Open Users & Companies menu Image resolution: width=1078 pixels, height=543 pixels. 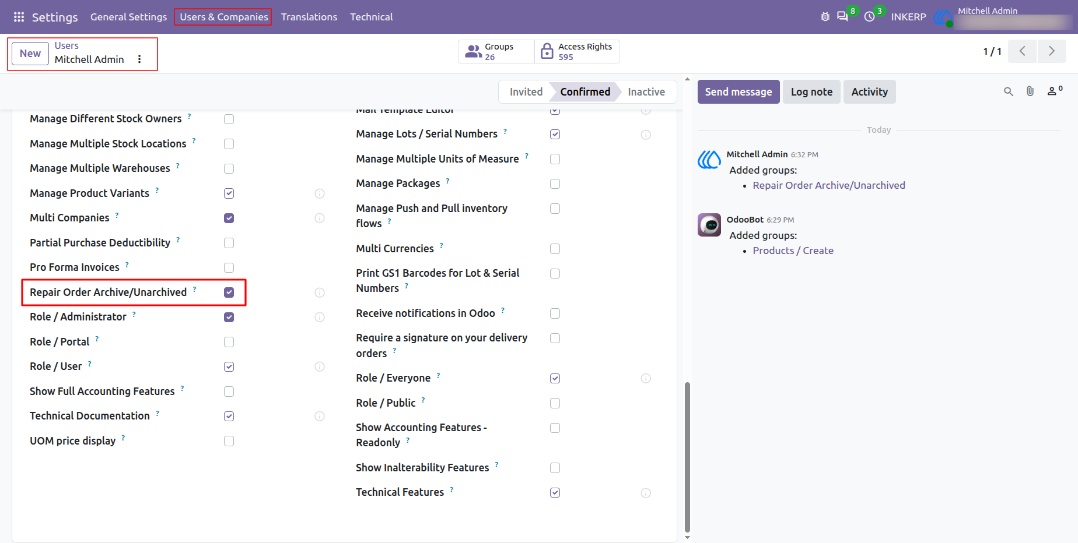pos(223,17)
